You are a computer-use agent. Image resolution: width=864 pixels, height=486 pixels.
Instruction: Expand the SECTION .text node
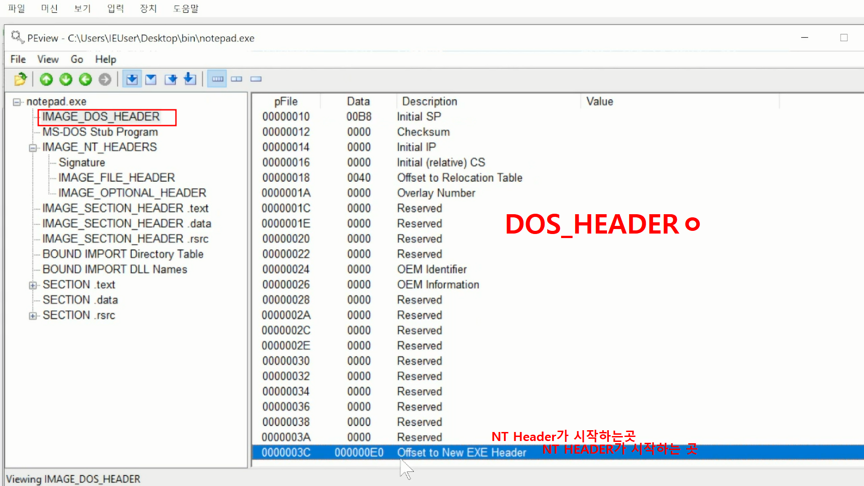(32, 285)
